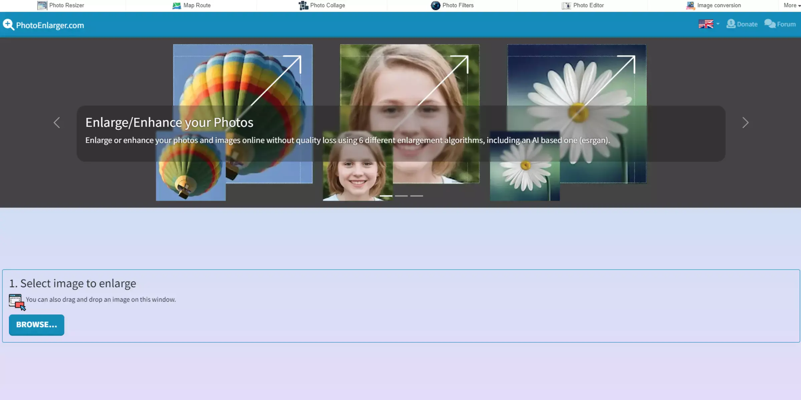Click the drag and drop window icon
Image resolution: width=801 pixels, height=400 pixels.
pyautogui.click(x=17, y=302)
